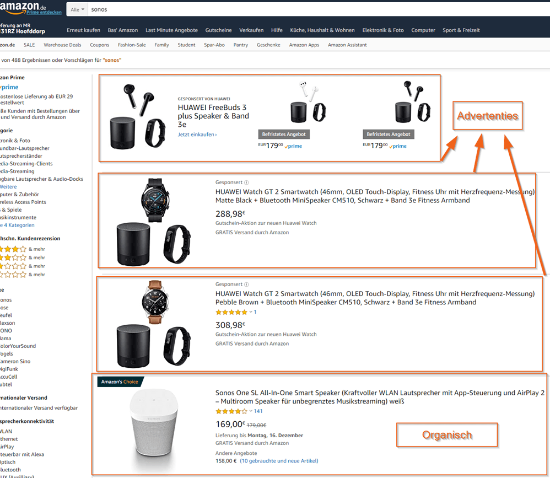550x478 pixels.
Task: Open the Family link
Action: coord(161,45)
